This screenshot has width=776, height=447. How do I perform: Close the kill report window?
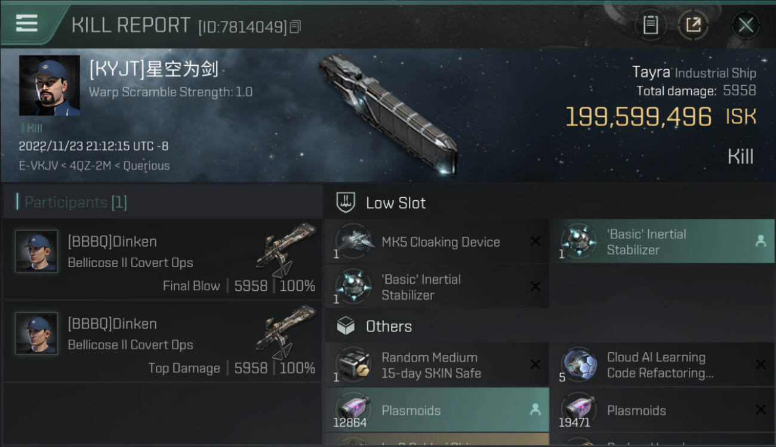coord(746,24)
